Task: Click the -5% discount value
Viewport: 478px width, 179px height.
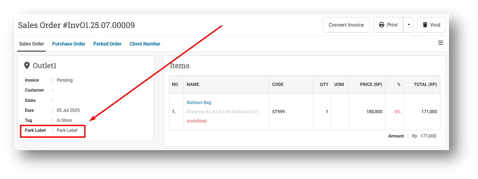Action: (x=396, y=111)
